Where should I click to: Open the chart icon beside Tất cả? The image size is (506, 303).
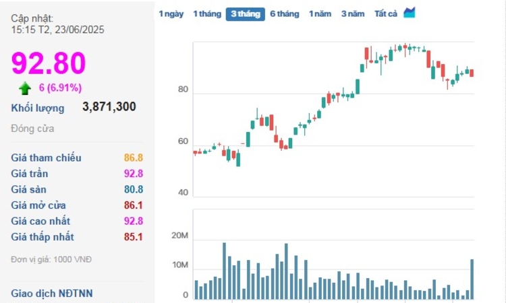410,13
